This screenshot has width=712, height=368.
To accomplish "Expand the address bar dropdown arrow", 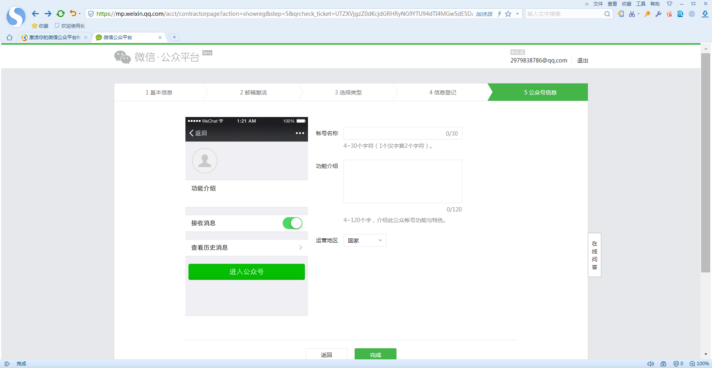I will [x=517, y=14].
